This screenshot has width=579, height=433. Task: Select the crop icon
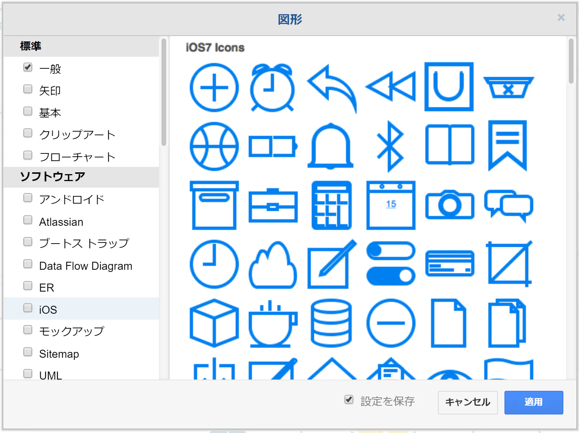click(x=509, y=264)
